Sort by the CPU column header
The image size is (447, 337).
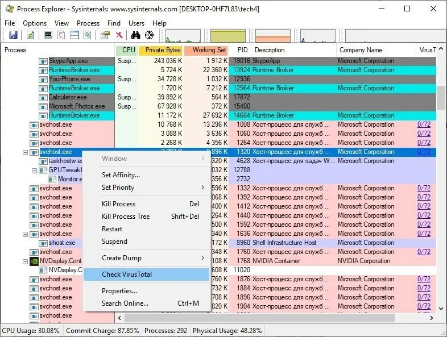(126, 50)
